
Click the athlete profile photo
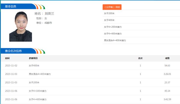click(20, 27)
